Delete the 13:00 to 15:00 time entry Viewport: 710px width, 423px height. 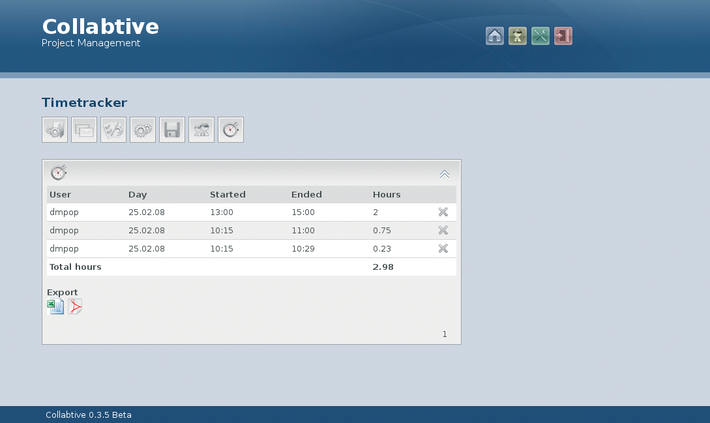(x=443, y=212)
